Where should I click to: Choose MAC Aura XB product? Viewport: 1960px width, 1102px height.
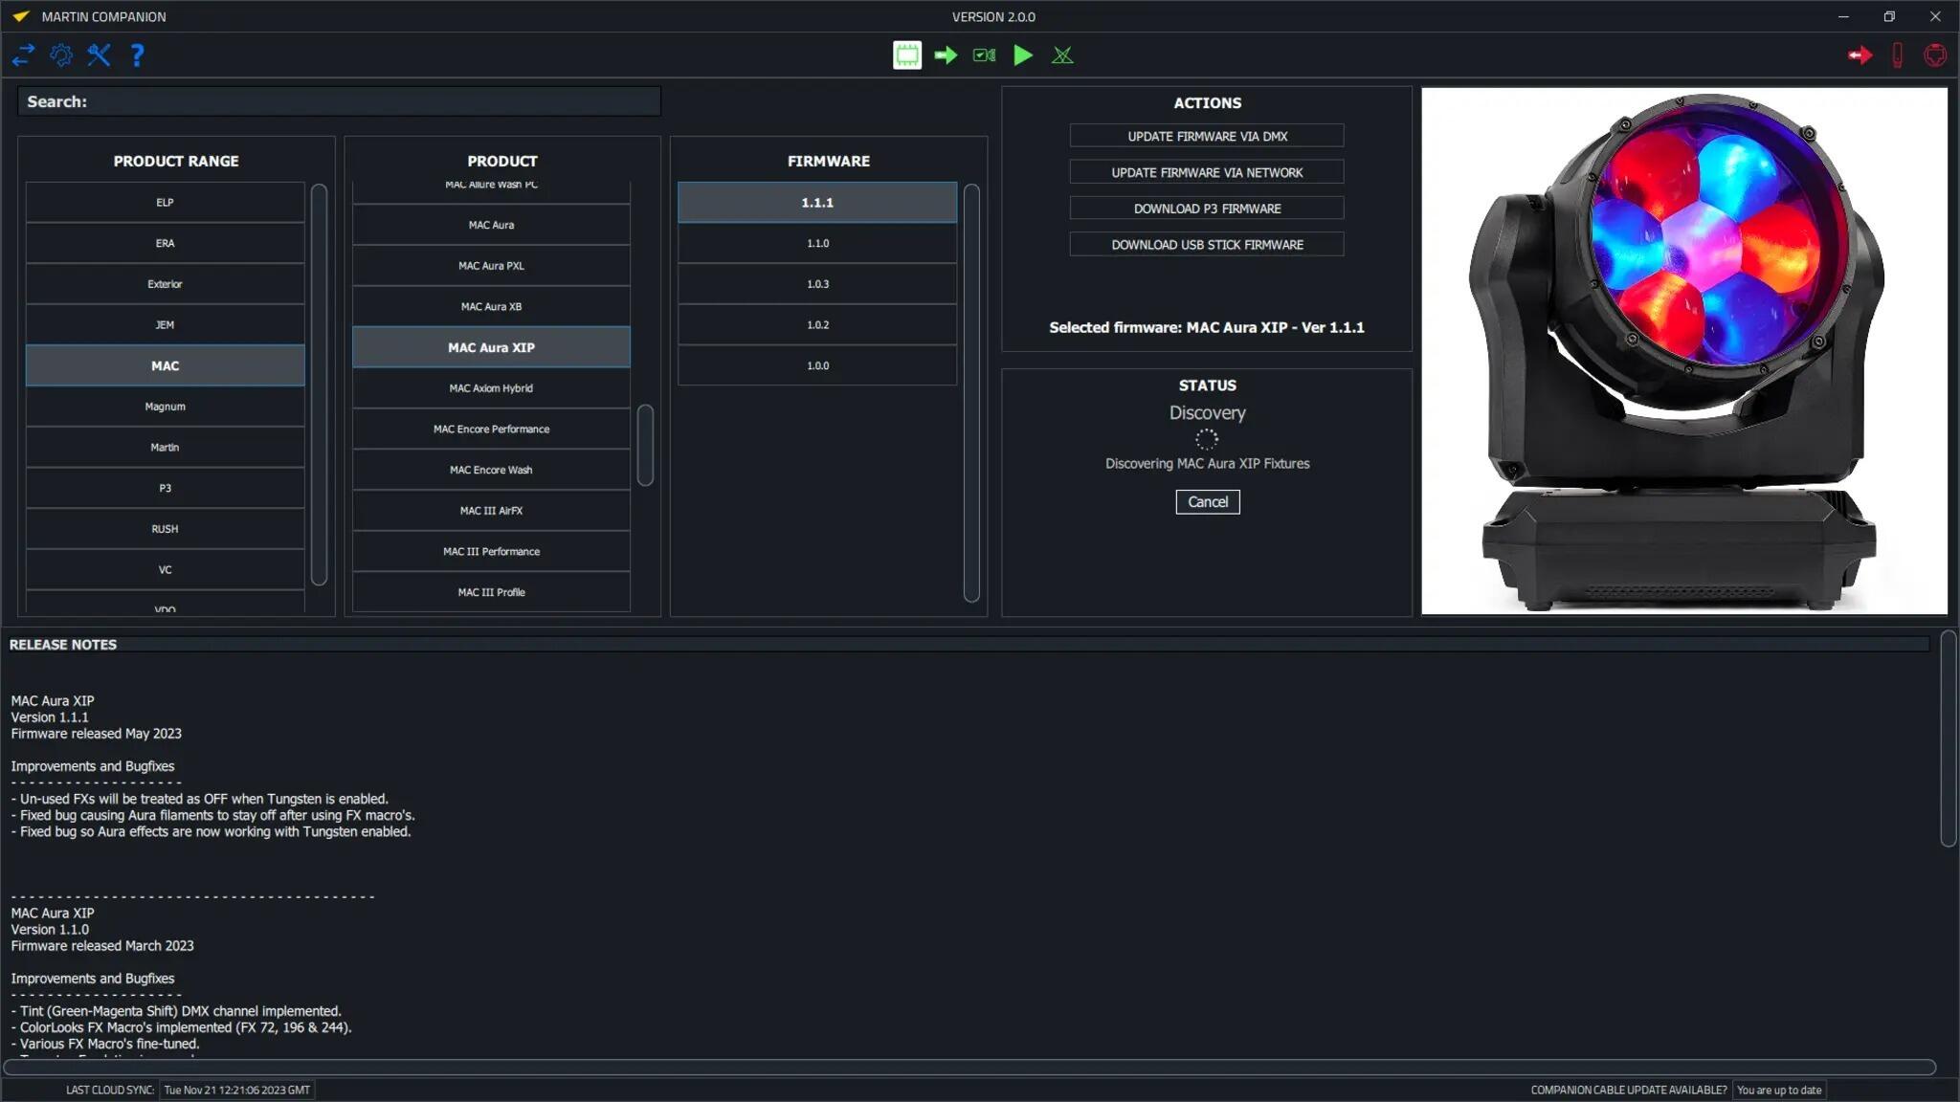coord(491,307)
